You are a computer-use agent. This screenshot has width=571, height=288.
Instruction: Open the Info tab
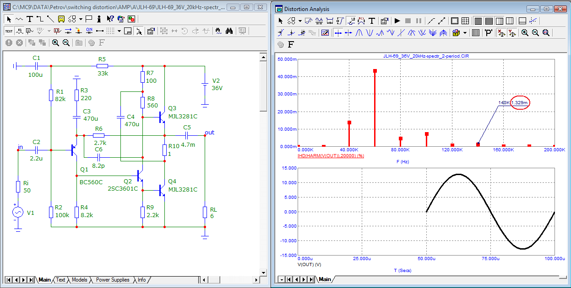142,280
